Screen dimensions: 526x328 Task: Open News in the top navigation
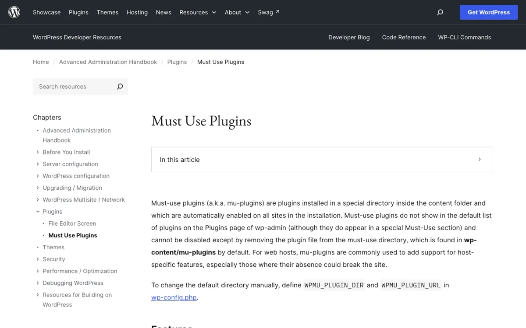click(163, 12)
